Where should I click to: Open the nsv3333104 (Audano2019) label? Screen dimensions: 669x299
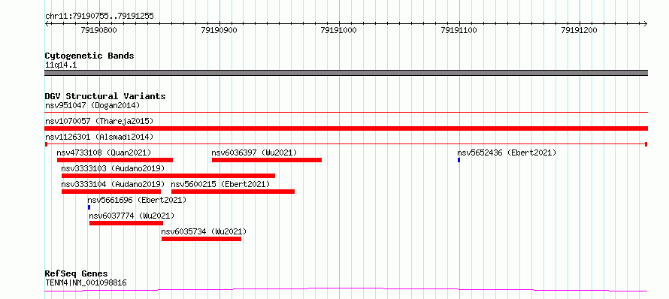pos(113,184)
